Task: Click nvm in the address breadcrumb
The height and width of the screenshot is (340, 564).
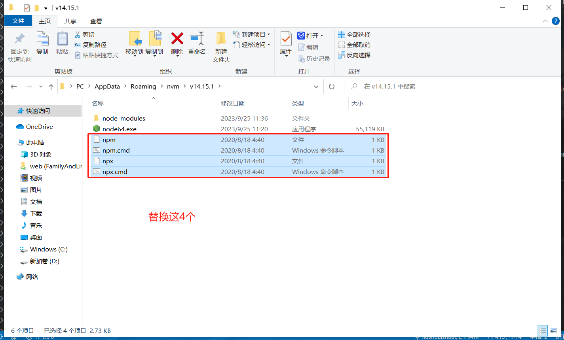Action: [173, 87]
